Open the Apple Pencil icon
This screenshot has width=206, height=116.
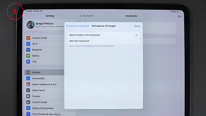(28, 90)
